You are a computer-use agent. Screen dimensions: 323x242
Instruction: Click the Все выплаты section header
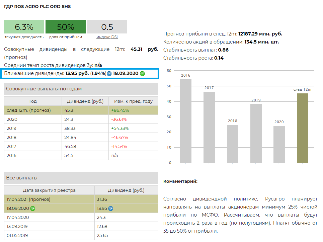(81, 178)
